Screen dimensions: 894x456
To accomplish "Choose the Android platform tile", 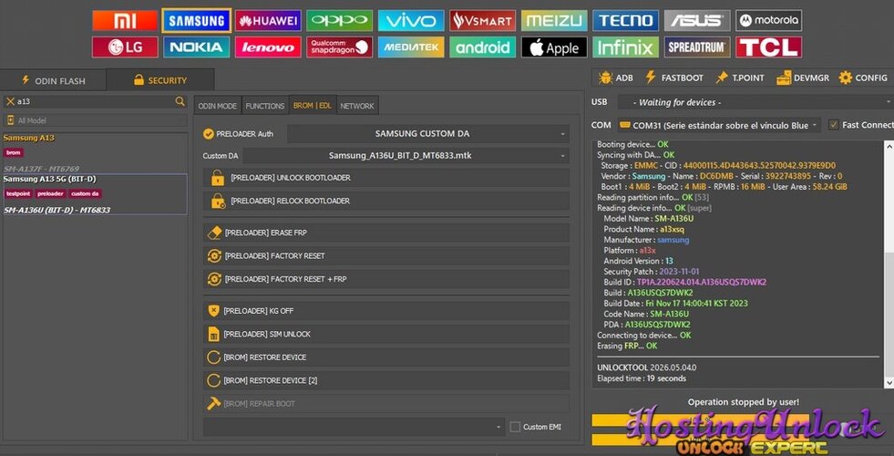I will 482,47.
